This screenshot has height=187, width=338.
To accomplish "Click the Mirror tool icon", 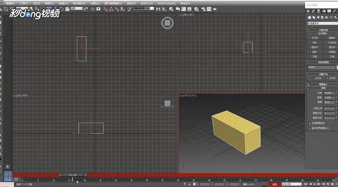I will click(158, 9).
